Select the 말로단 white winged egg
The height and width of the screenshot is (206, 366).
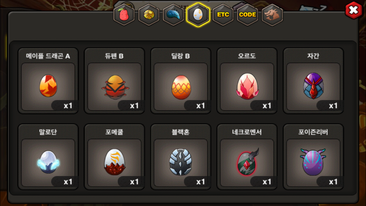(48, 157)
